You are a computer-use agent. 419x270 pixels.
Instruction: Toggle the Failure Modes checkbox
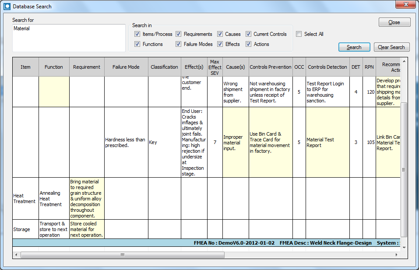coord(179,44)
